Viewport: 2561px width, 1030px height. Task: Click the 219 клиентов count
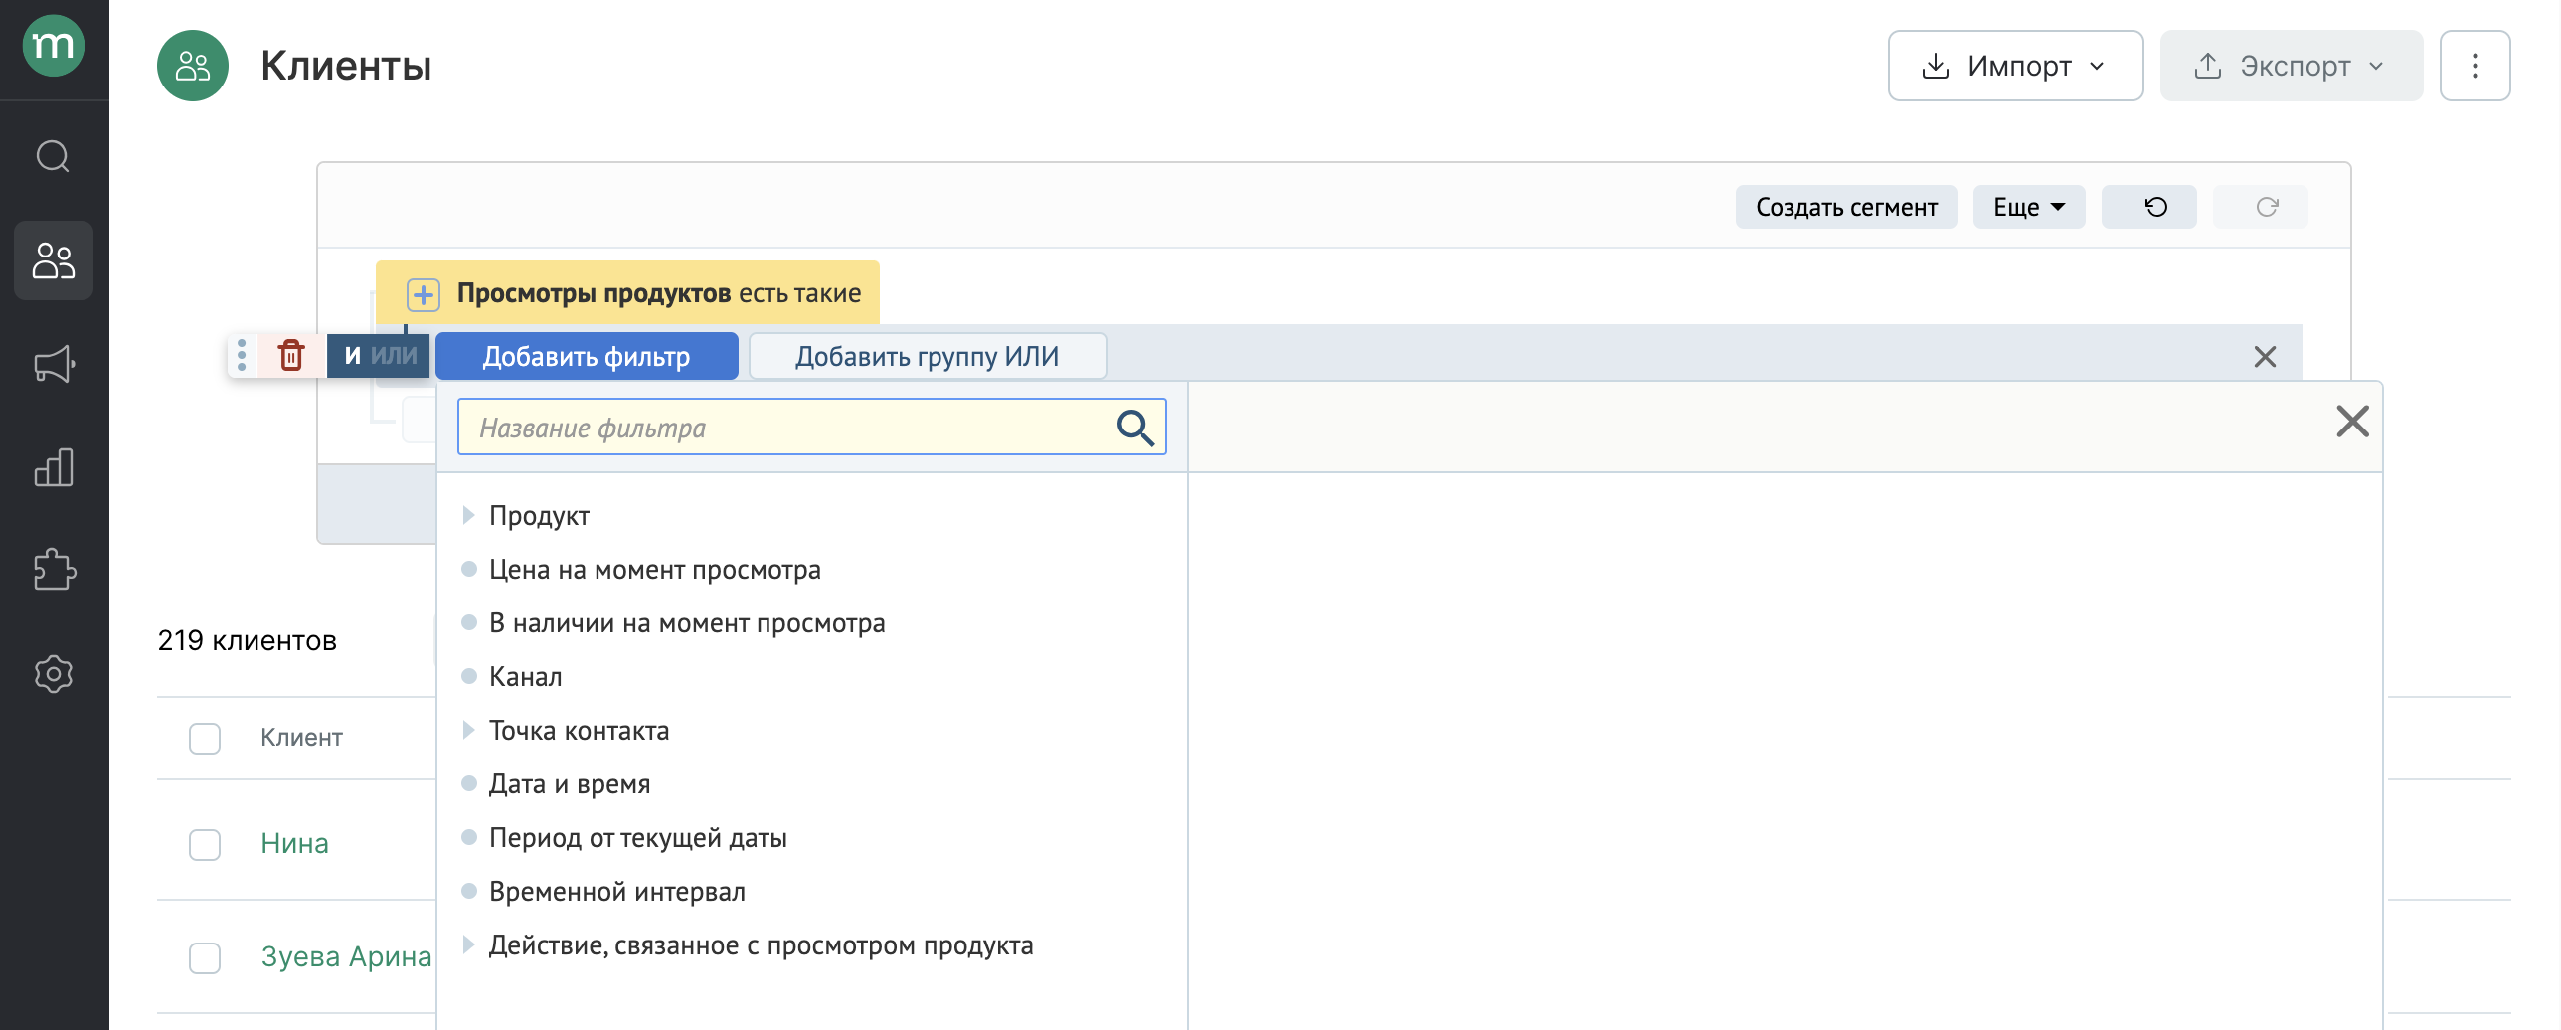click(248, 641)
